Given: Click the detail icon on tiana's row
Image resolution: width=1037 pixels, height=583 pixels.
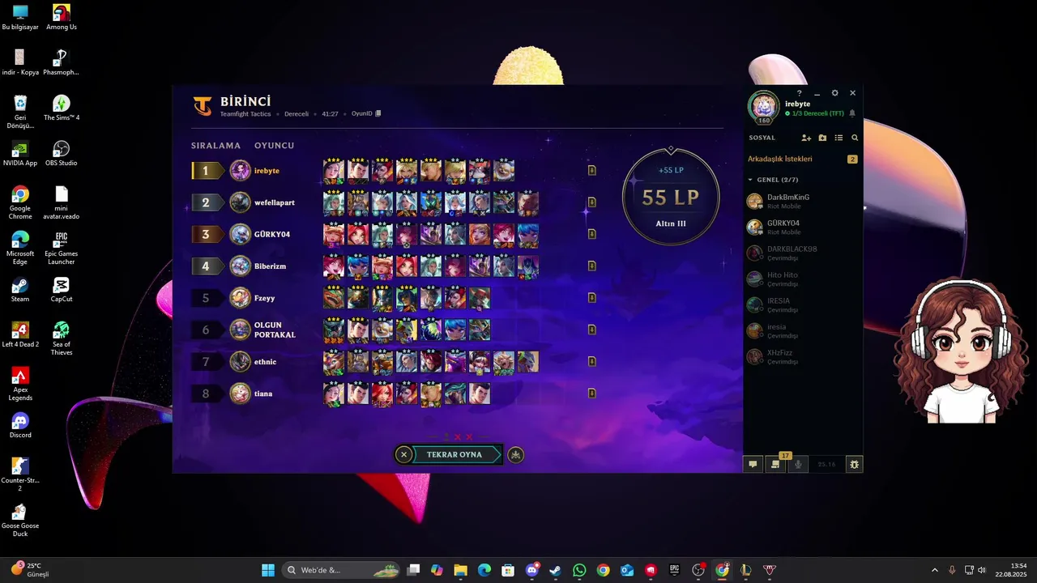Looking at the screenshot, I should 592,394.
